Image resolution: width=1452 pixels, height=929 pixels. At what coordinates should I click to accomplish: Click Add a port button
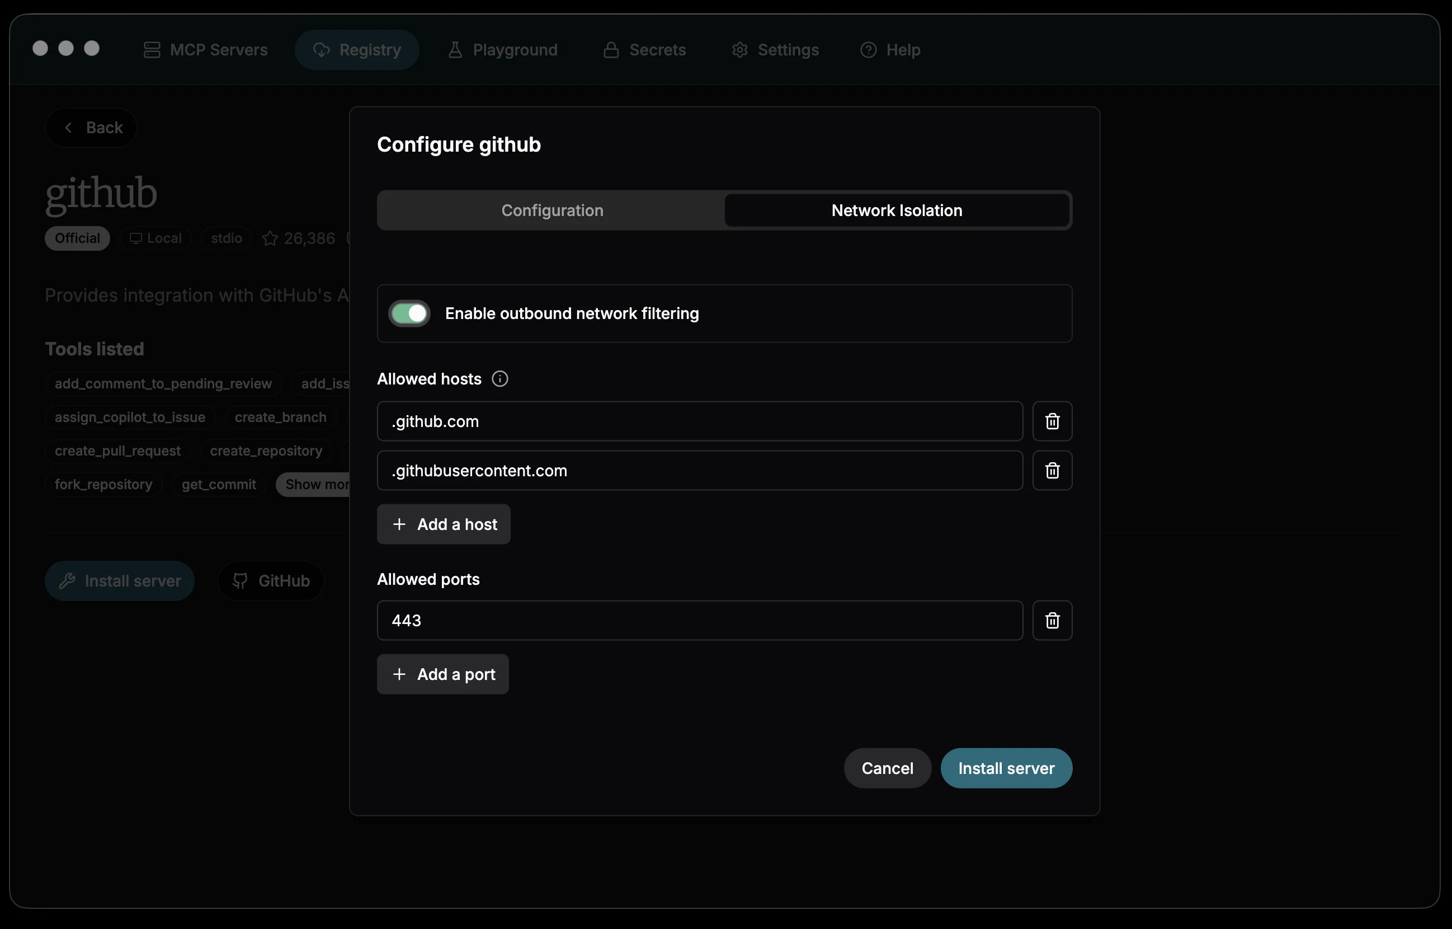coord(442,674)
